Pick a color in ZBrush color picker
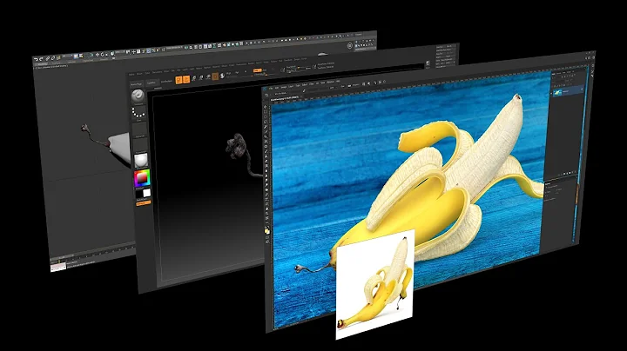This screenshot has height=351, width=627. pyautogui.click(x=142, y=178)
